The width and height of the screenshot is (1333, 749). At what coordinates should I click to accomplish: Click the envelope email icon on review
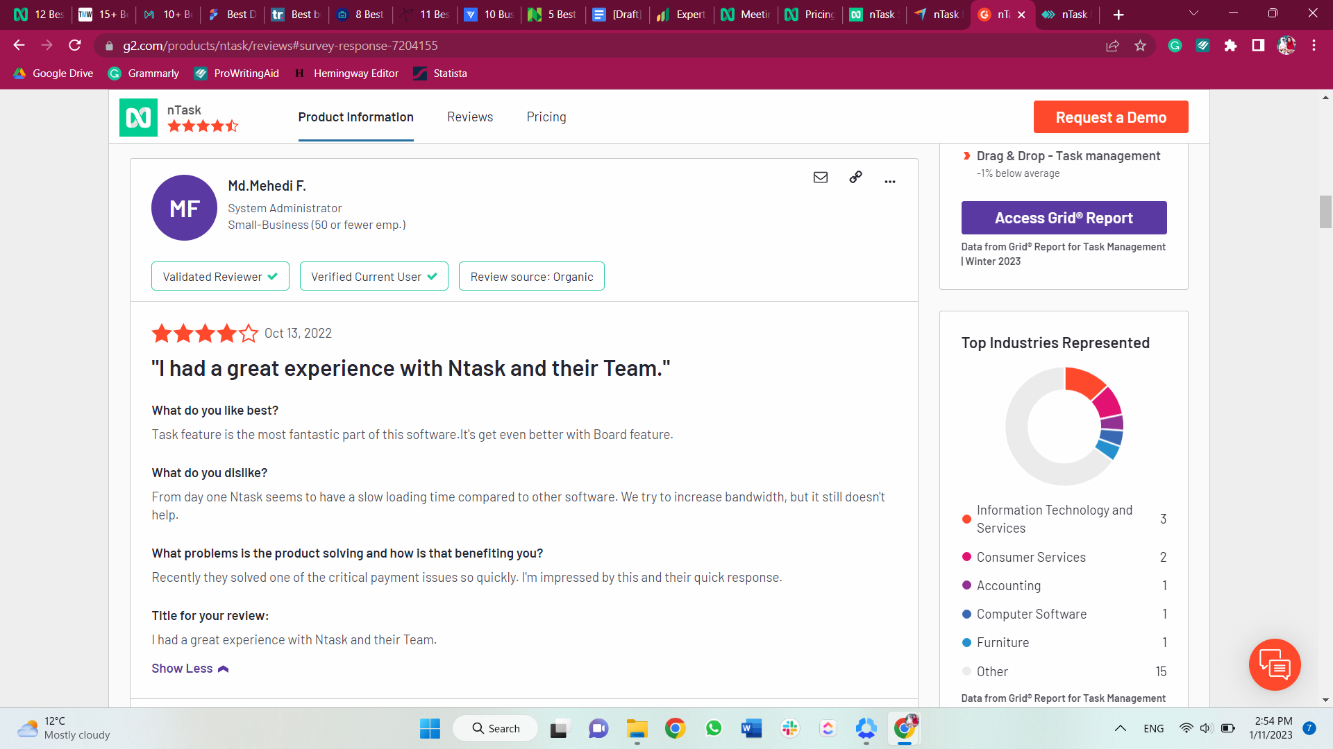[x=821, y=178]
